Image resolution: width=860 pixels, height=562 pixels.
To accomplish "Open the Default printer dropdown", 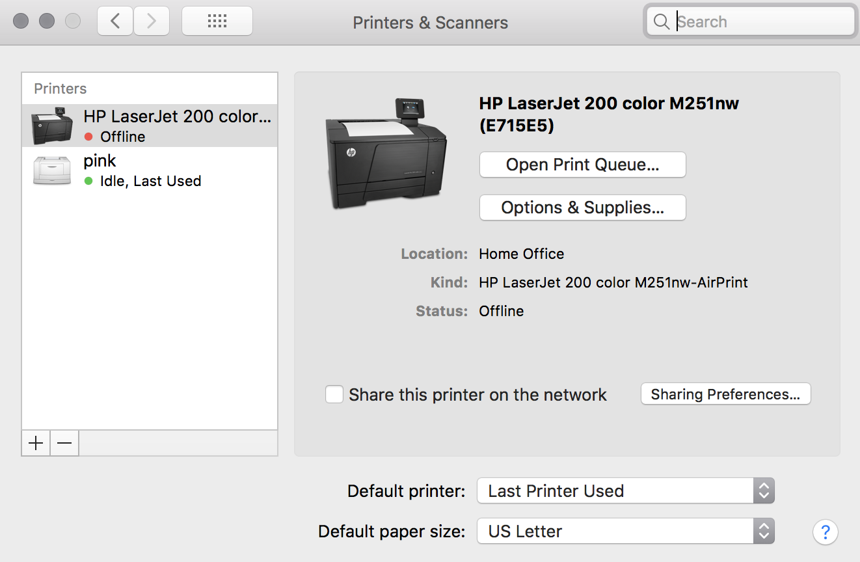I will point(626,491).
